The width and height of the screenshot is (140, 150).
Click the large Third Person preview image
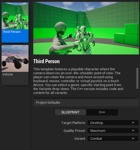click(x=86, y=28)
